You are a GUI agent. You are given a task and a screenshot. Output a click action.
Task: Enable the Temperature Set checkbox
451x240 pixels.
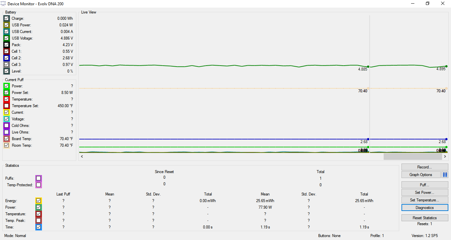coord(7,106)
